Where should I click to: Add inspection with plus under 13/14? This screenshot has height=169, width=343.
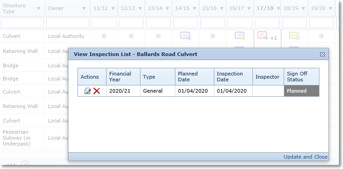click(158, 36)
